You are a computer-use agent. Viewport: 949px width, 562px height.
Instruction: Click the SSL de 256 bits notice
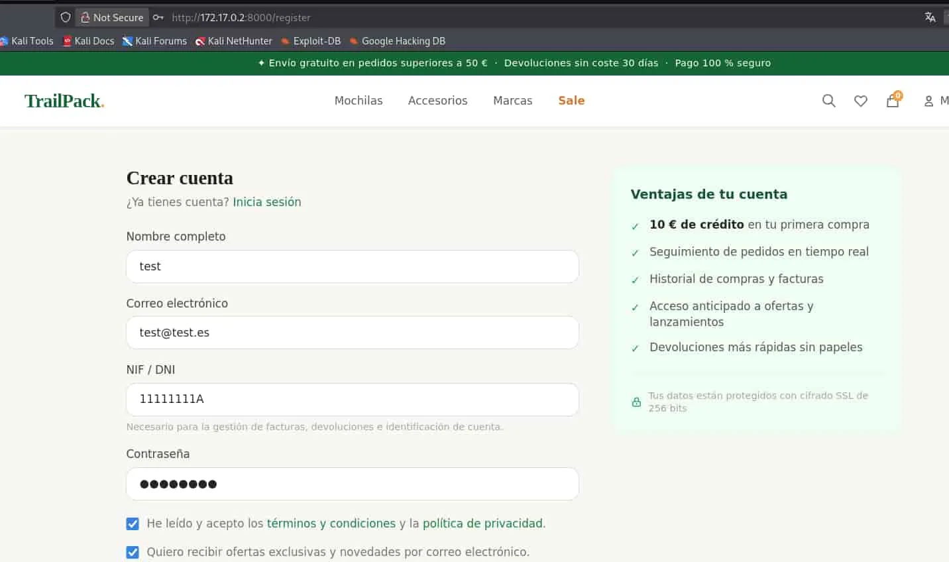click(758, 402)
